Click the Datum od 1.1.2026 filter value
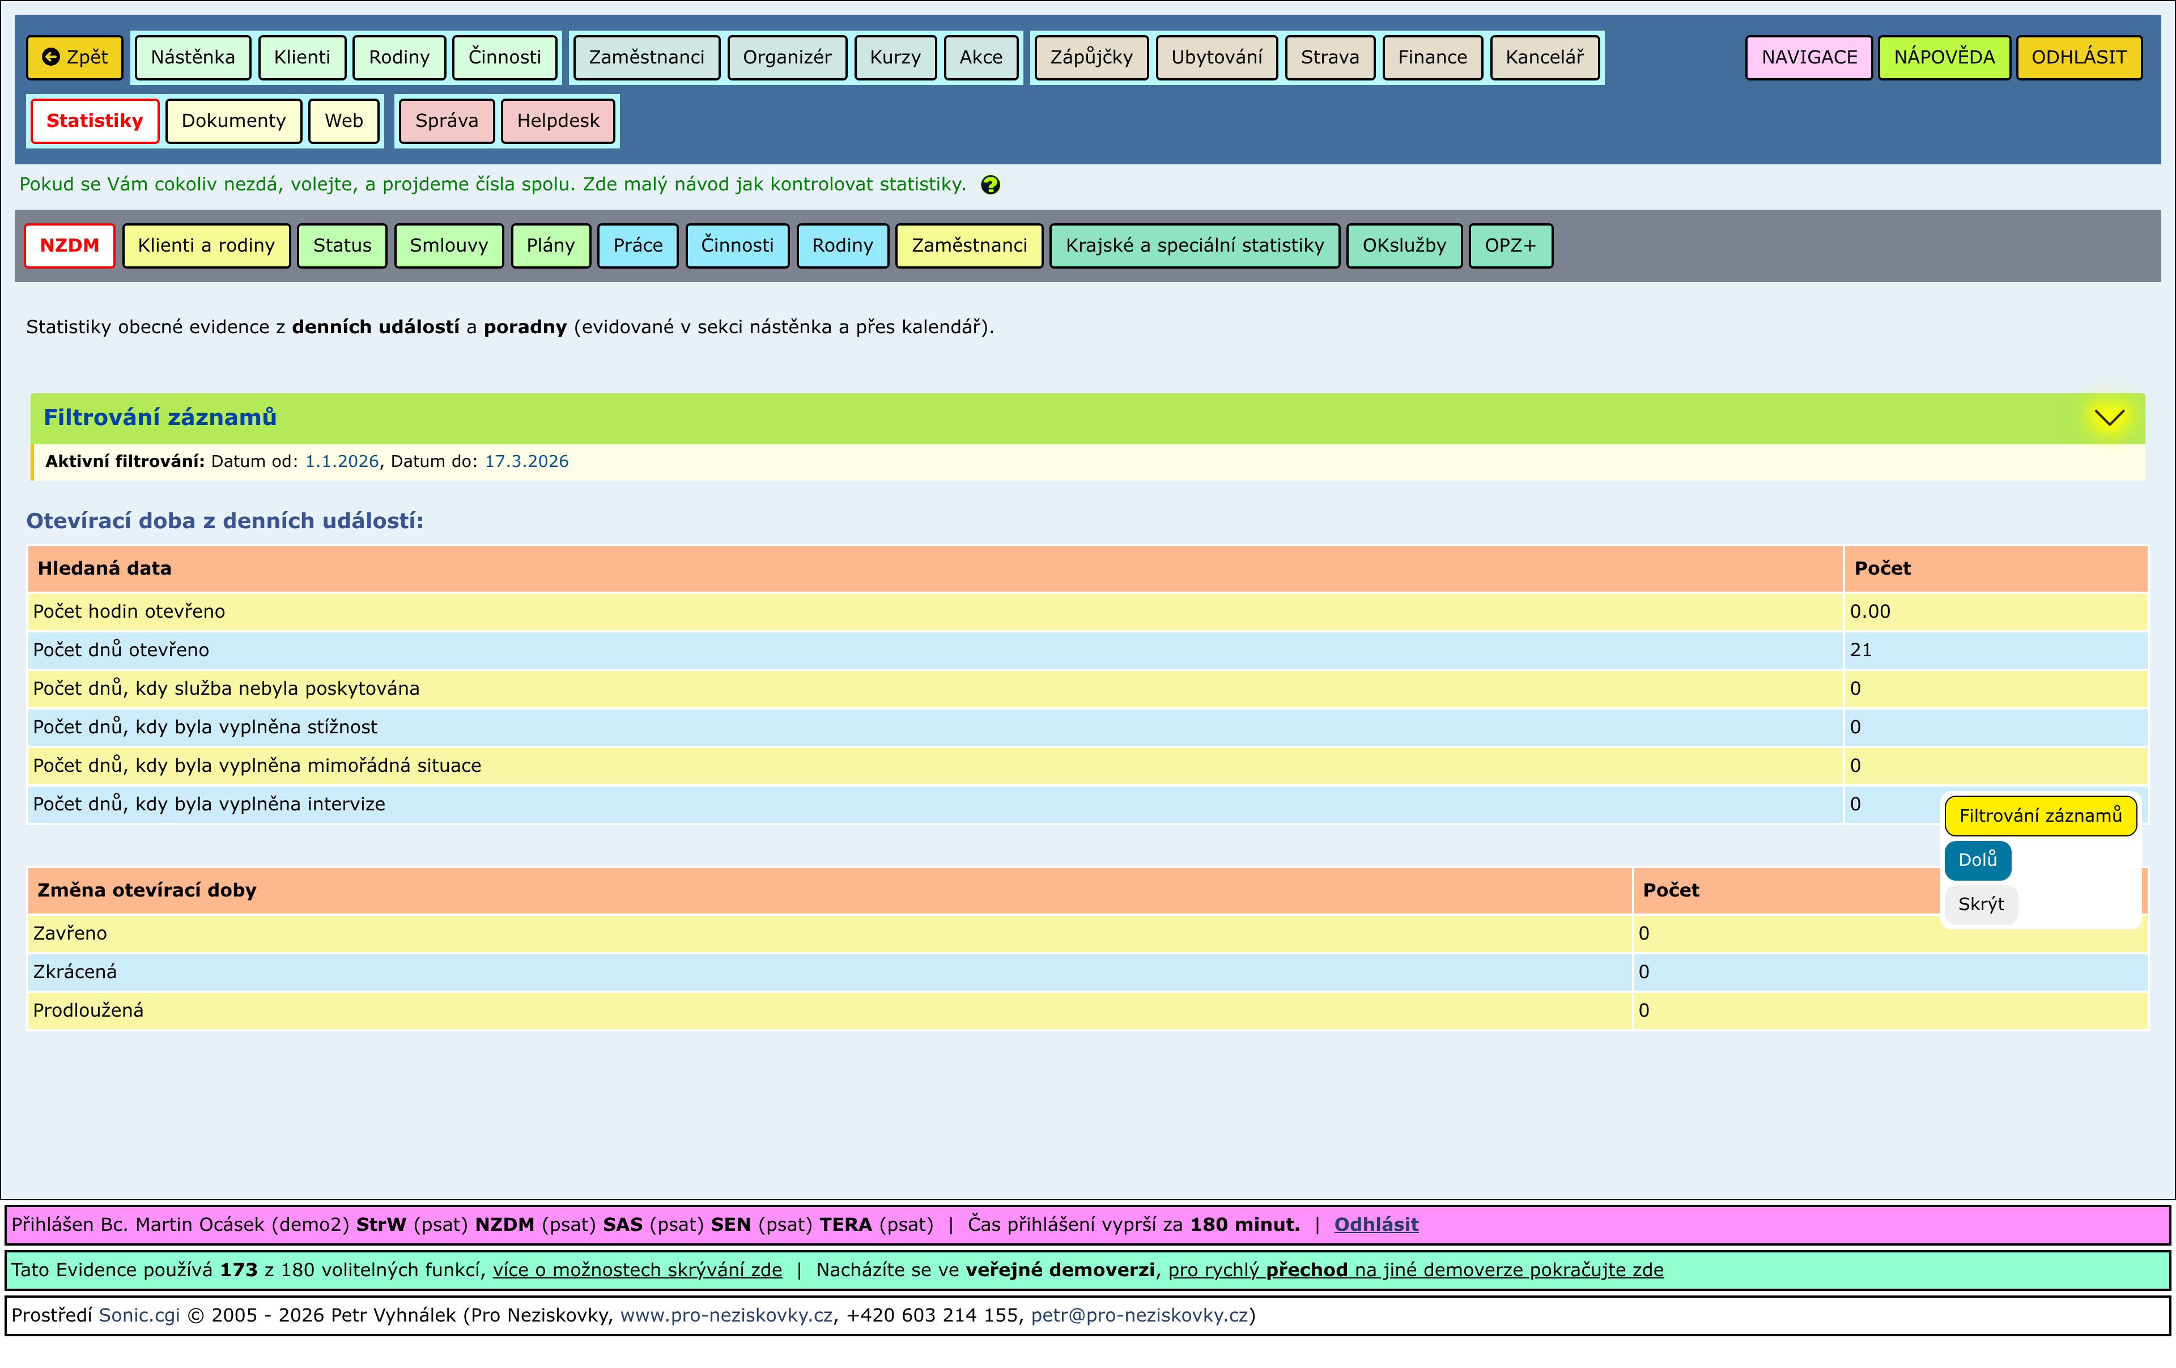The image size is (2176, 1368). tap(342, 462)
